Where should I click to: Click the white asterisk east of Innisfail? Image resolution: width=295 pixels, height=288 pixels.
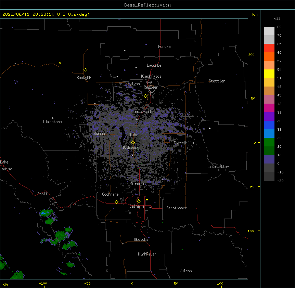[x=172, y=104]
